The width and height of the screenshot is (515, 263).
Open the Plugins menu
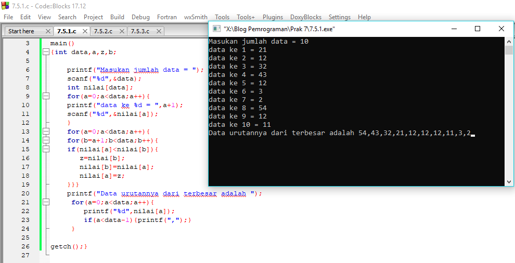[273, 17]
